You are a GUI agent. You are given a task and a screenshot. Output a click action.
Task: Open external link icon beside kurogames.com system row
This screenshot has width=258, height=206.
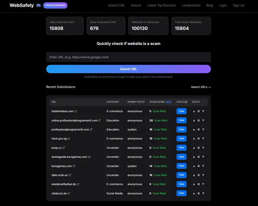coord(74,166)
